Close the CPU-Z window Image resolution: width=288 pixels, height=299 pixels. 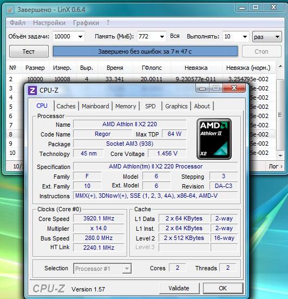click(234, 88)
